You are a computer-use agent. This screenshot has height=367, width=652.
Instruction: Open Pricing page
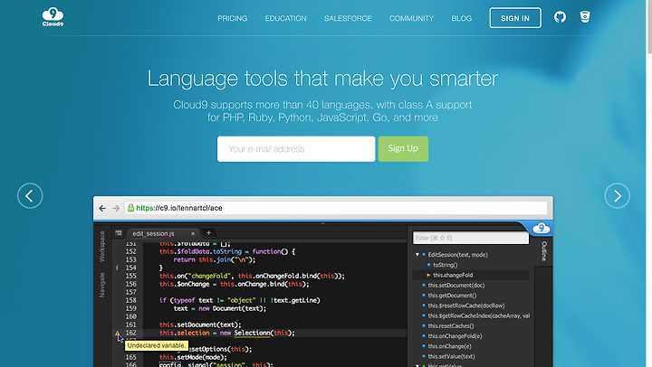click(x=233, y=18)
